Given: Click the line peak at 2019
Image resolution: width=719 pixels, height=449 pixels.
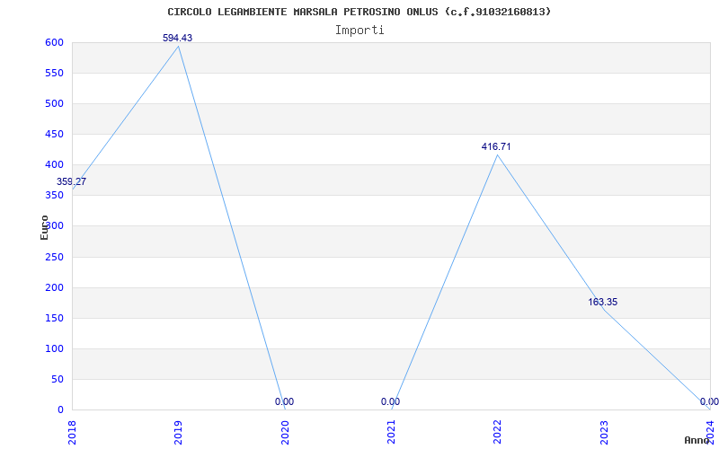Looking at the screenshot, I should tap(178, 46).
